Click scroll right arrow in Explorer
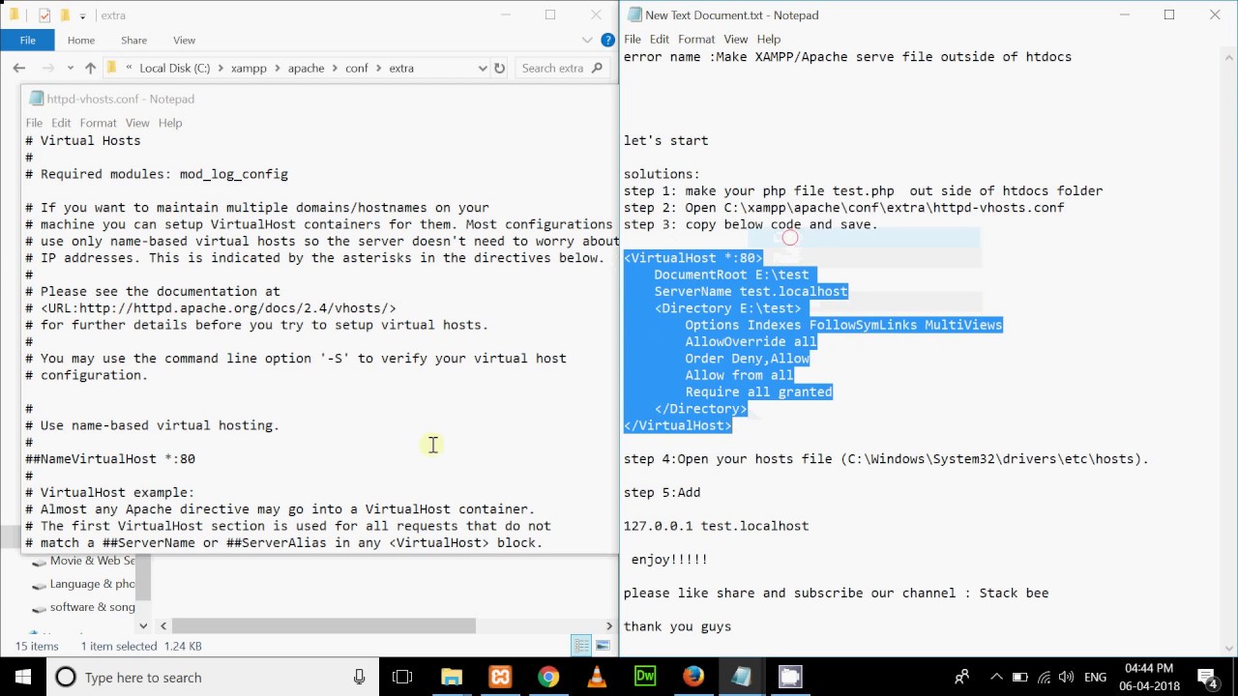The image size is (1238, 696). tap(609, 626)
